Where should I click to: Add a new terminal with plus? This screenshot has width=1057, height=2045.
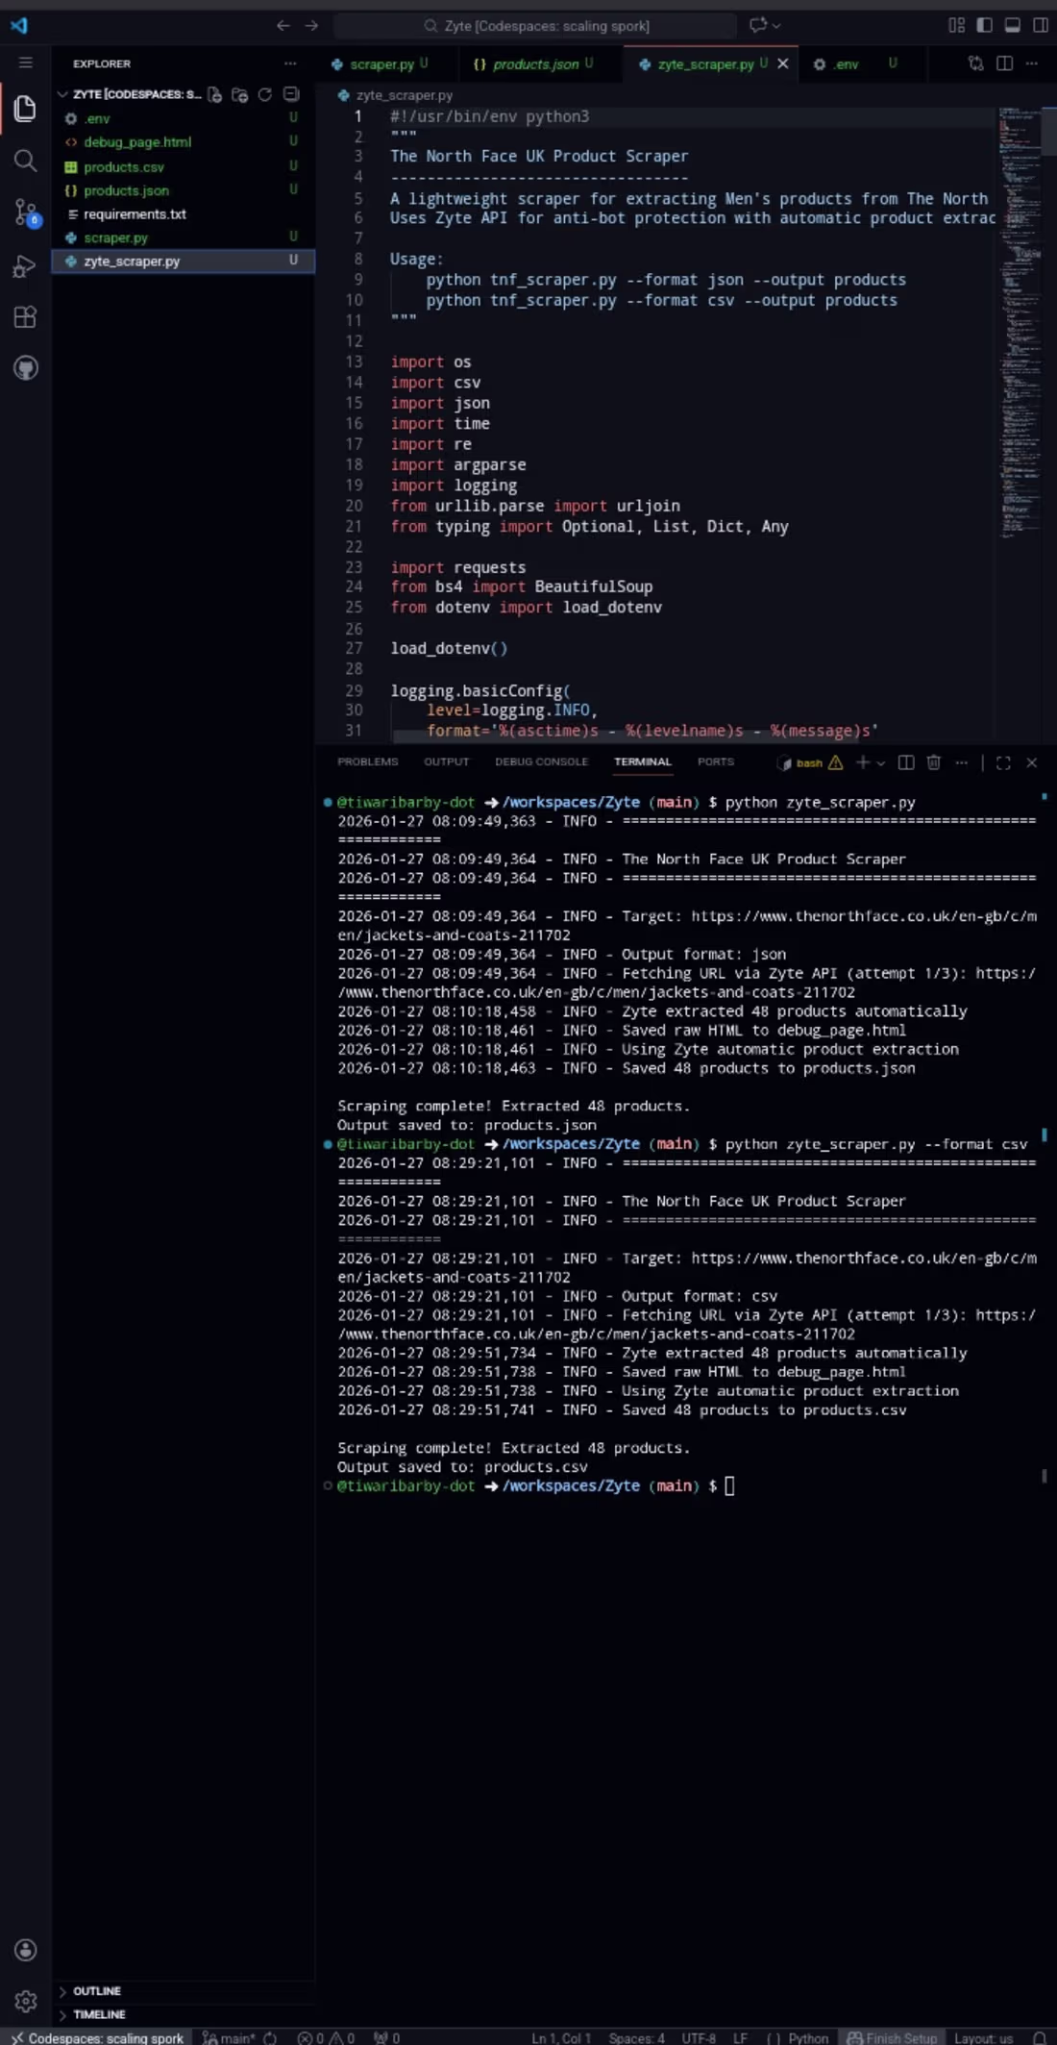pyautogui.click(x=863, y=762)
